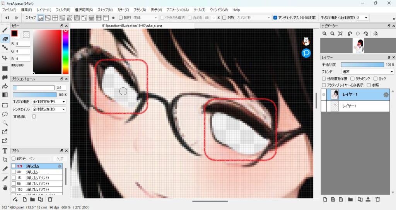The image size is (396, 210).
Task: Enable the ロック checkbox
Action: coord(375,79)
